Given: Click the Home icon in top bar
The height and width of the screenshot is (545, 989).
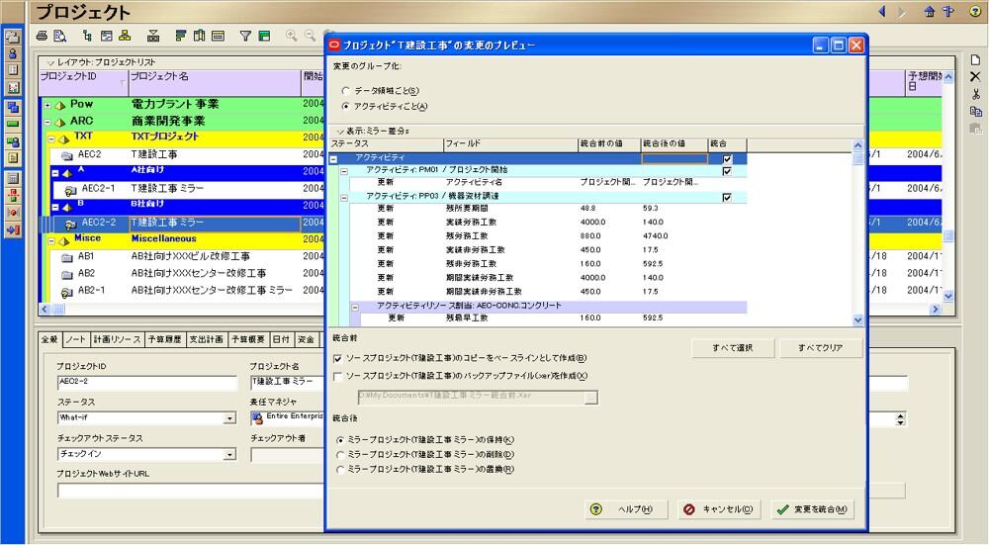Looking at the screenshot, I should click(x=929, y=11).
